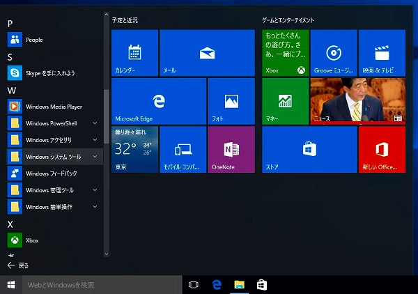The width and height of the screenshot is (418, 294).
Task: Click the WebとWindowsを検索 search box
Action: pos(102,285)
